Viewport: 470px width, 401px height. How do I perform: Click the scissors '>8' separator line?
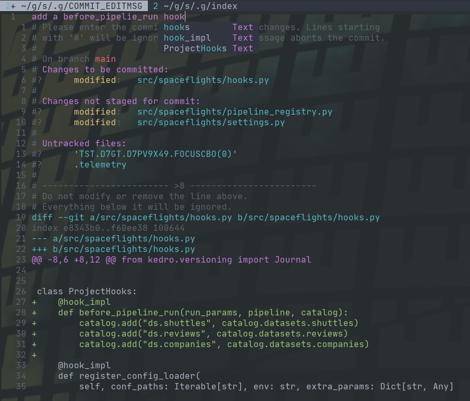[x=179, y=186]
